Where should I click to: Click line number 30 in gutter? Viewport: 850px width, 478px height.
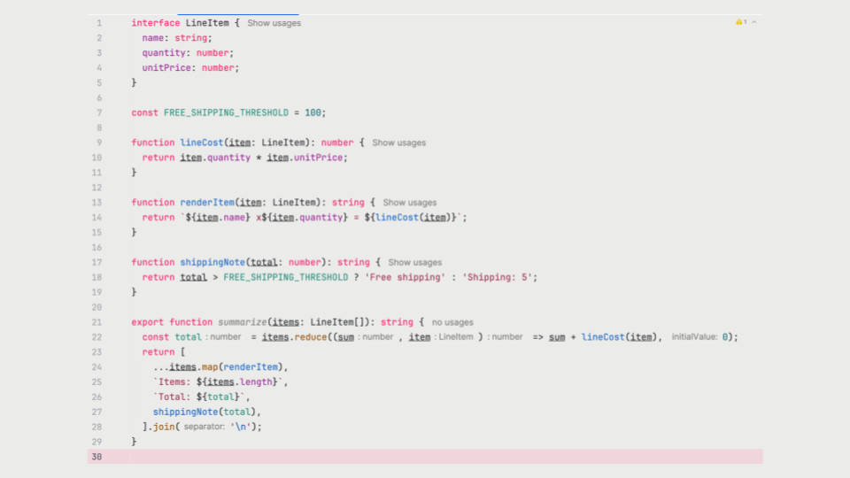(97, 457)
